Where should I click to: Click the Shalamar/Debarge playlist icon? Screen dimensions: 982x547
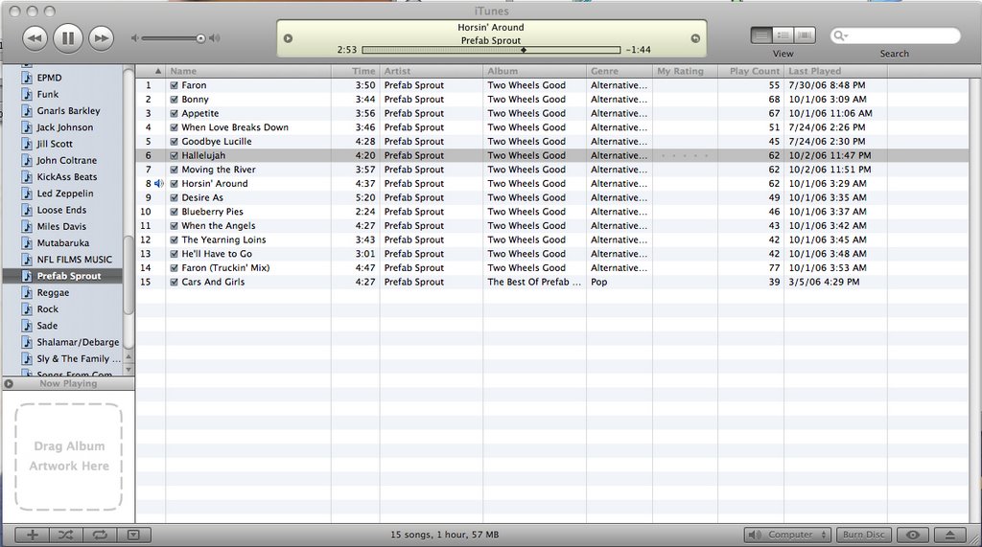pos(27,342)
